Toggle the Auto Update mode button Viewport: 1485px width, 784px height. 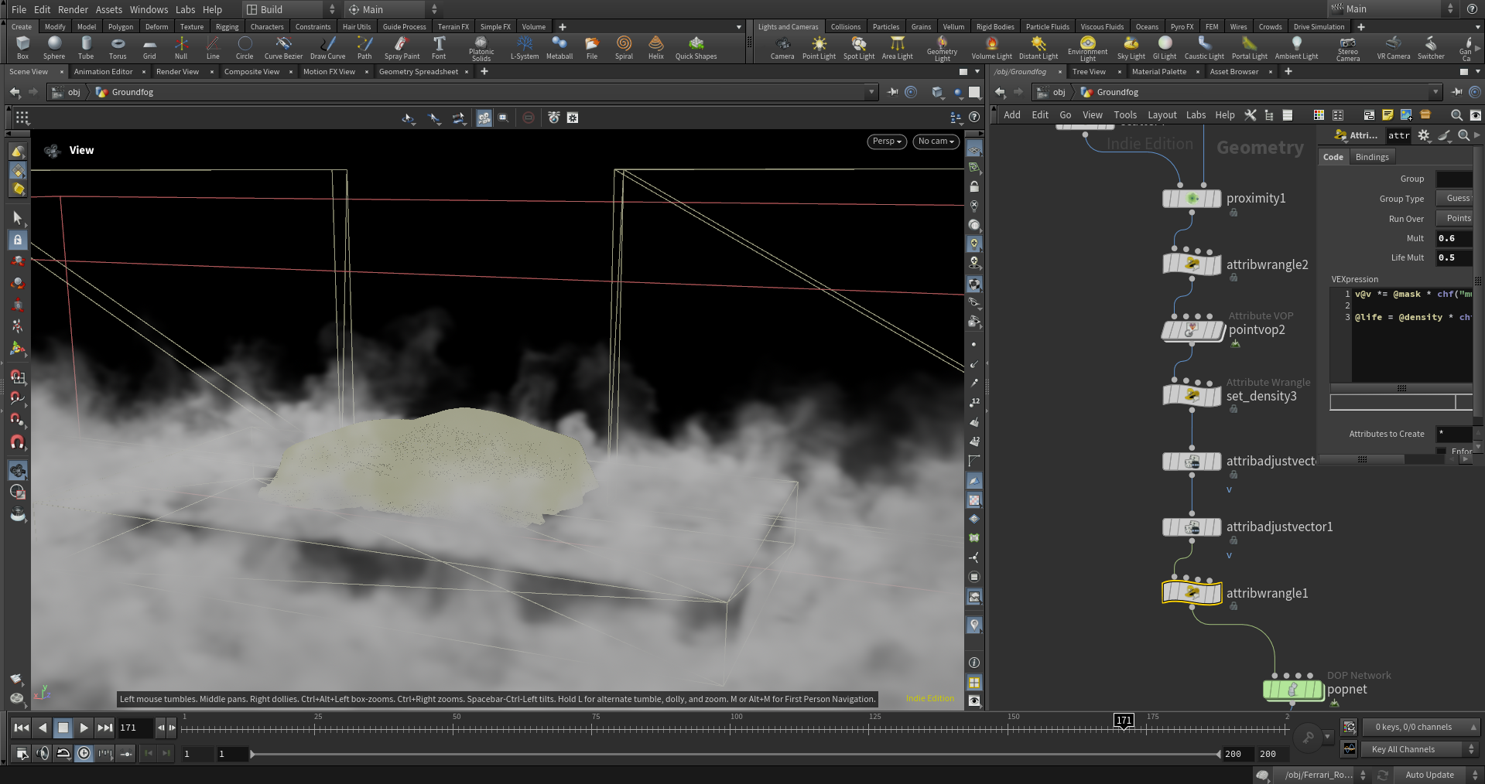click(1429, 775)
